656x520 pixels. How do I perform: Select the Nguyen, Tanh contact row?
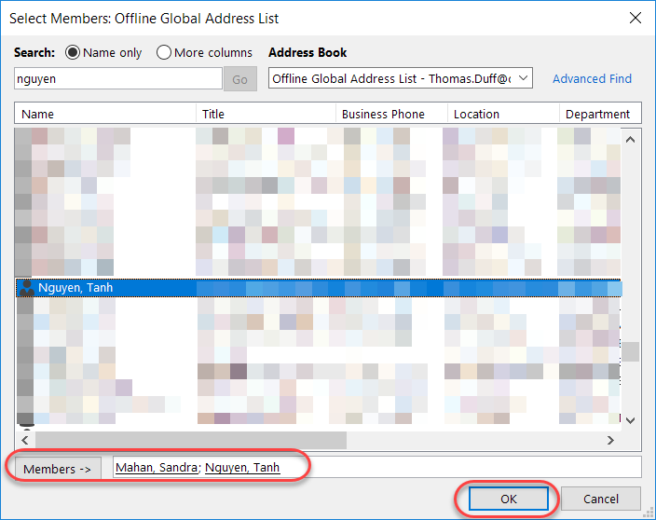(x=319, y=288)
